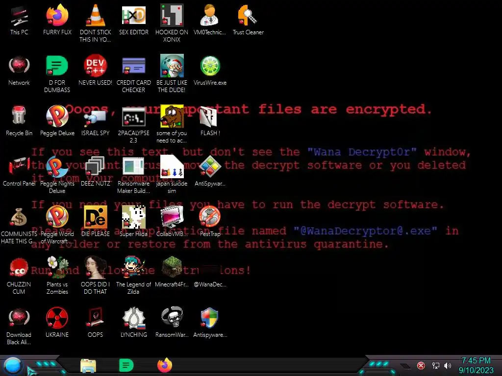Open the DIE PLEASE icon

pyautogui.click(x=96, y=217)
